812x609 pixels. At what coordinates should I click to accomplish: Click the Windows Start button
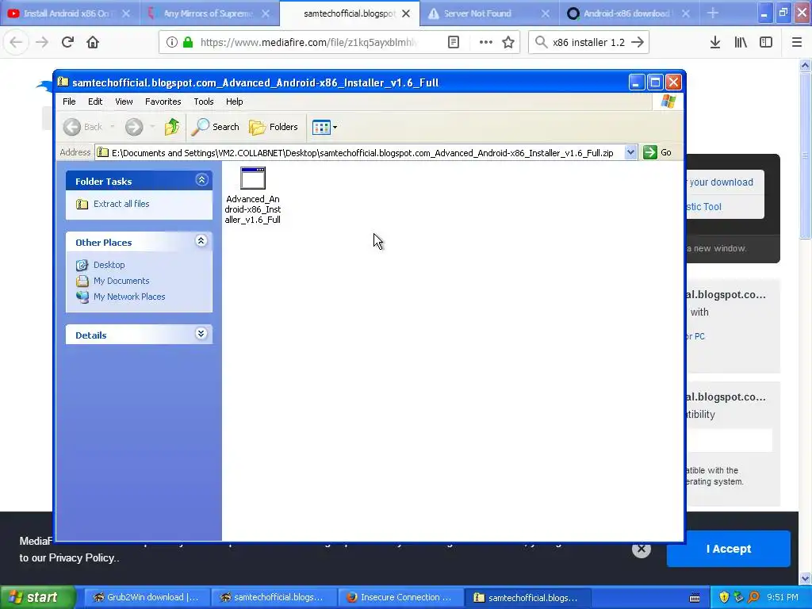pos(37,597)
